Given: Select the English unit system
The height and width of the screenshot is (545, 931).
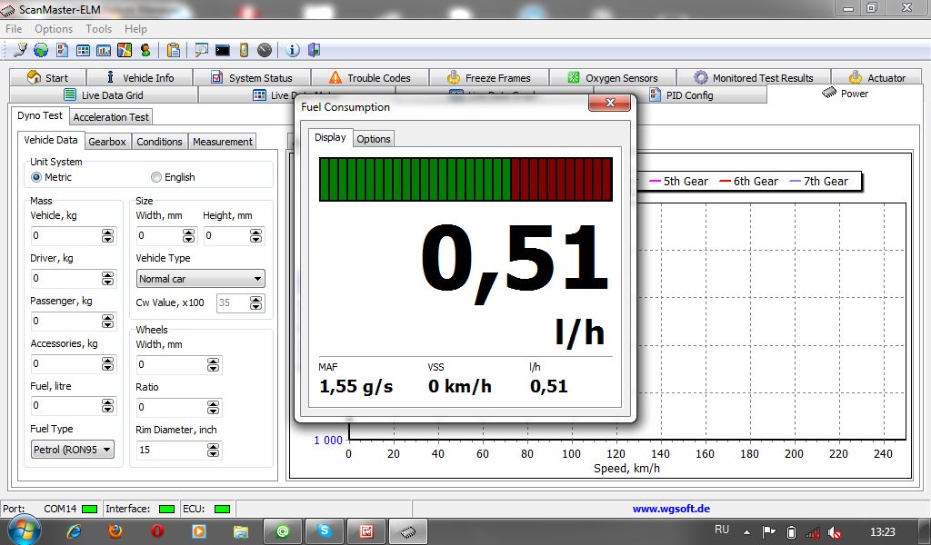Looking at the screenshot, I should (x=156, y=177).
